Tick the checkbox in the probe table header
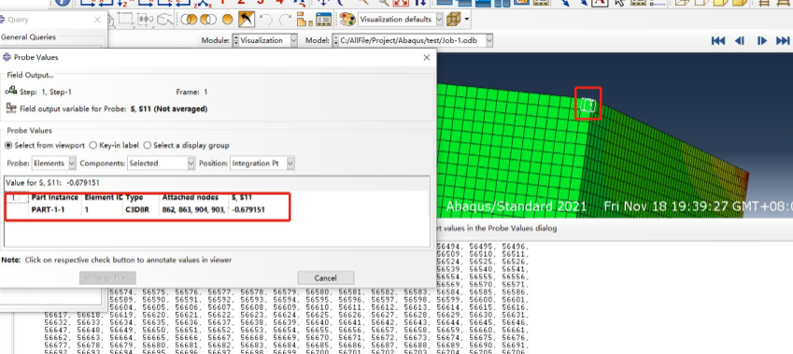Screen dimensions: 793x354 click(x=17, y=198)
